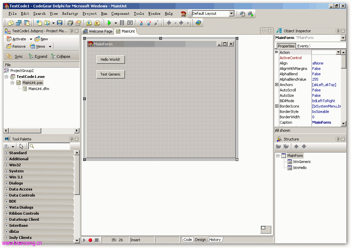Click the Collapse button in Project Manager

coord(61,56)
